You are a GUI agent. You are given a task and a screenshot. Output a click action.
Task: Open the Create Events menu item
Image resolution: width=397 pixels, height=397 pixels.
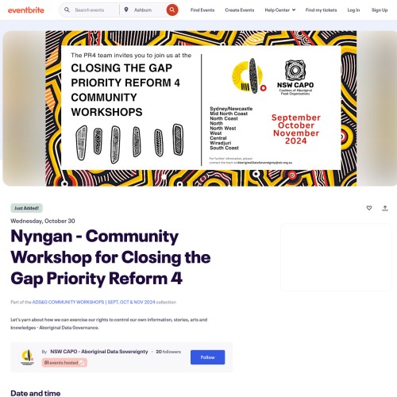coord(239,10)
